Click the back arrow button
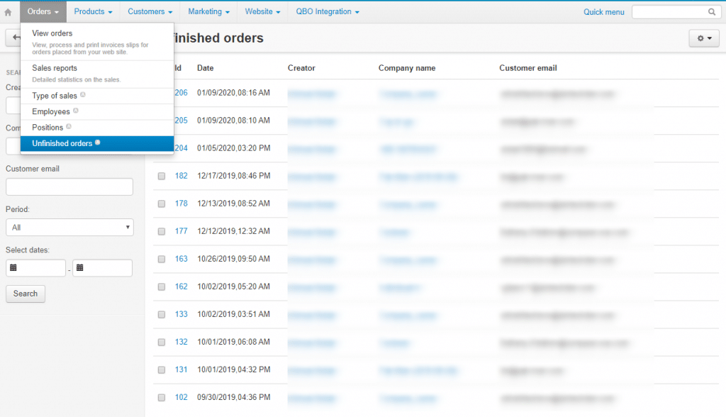 point(14,38)
